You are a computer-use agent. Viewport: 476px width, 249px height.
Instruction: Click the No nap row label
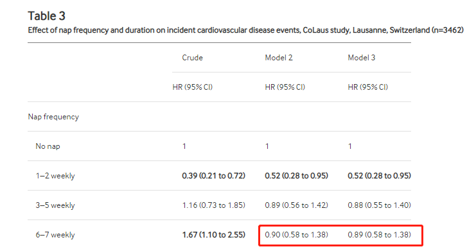tap(48, 146)
